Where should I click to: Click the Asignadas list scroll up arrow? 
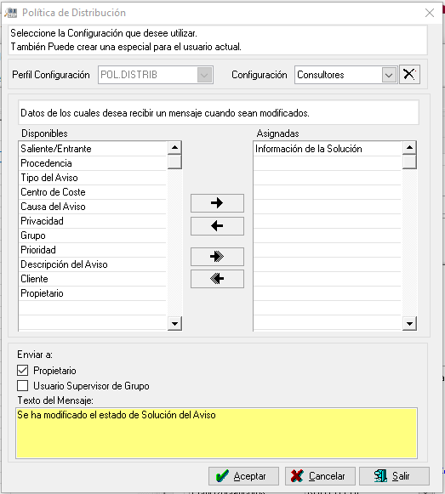409,147
